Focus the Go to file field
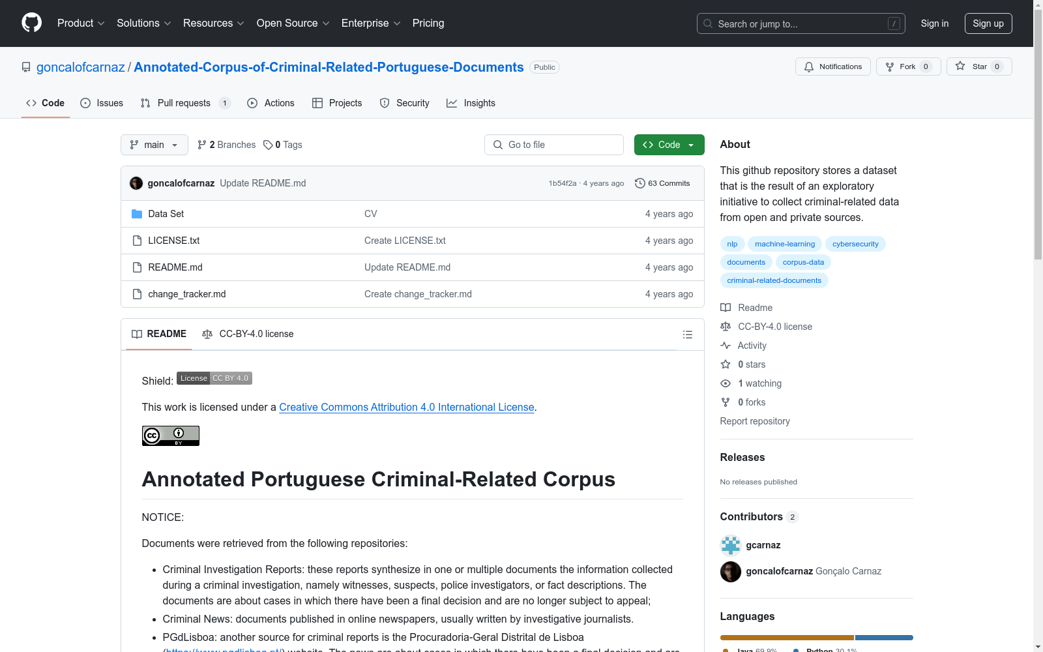The image size is (1043, 652). point(554,145)
